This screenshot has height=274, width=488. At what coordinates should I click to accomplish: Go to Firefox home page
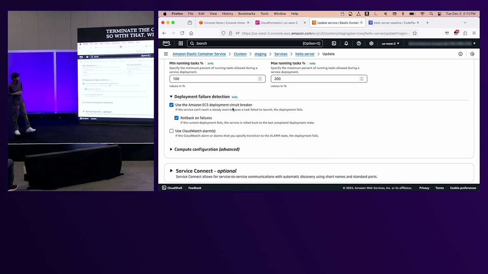pos(191,33)
